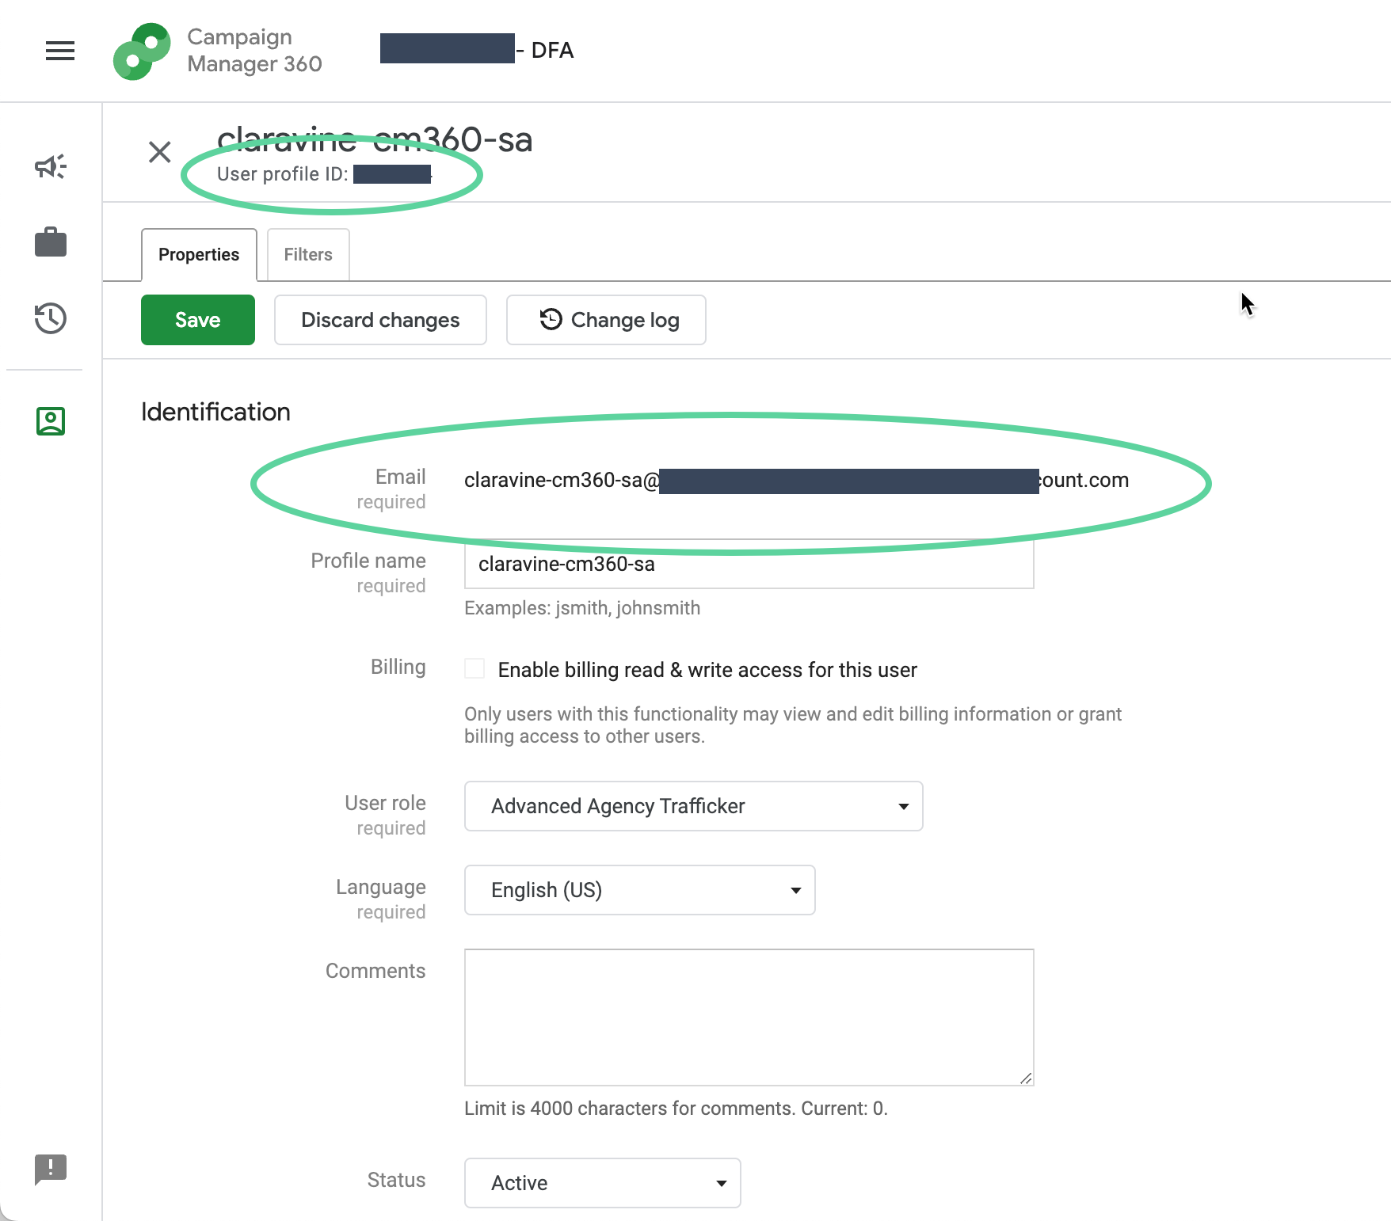Click the User profile ID label
The height and width of the screenshot is (1221, 1391).
(283, 174)
